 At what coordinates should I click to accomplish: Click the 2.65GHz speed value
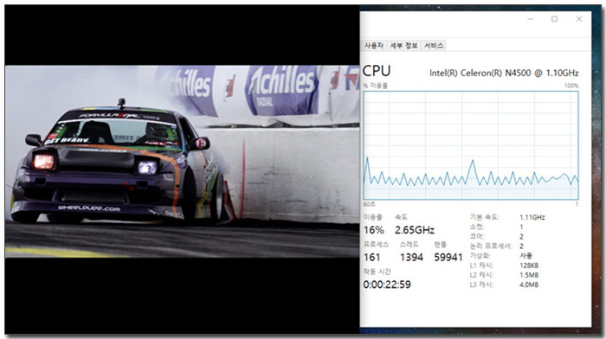(415, 230)
